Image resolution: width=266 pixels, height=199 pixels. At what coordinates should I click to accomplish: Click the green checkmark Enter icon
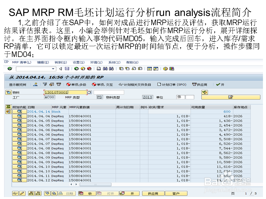click(10, 69)
